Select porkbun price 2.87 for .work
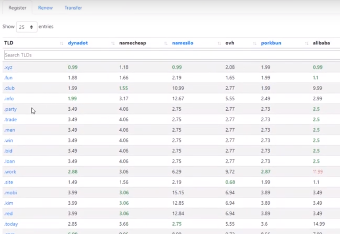Viewport: 340px width, 234px height. 266,172
